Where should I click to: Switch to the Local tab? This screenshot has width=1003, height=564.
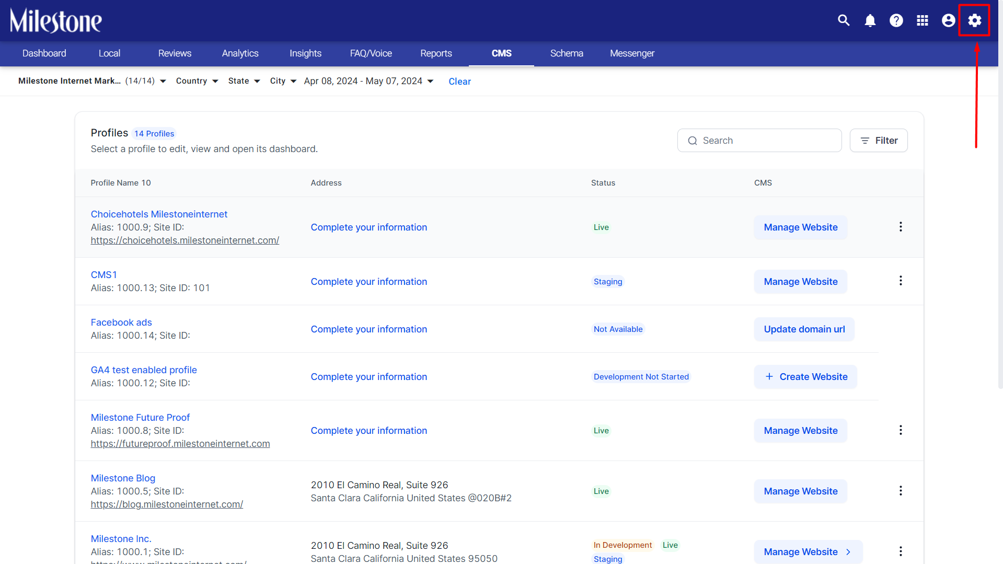[109, 53]
